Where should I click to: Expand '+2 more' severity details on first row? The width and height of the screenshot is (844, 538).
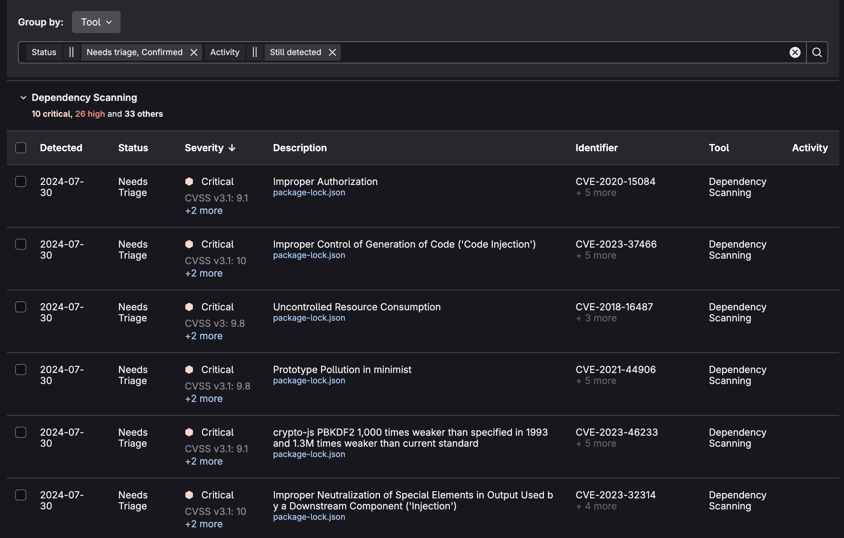coord(204,210)
